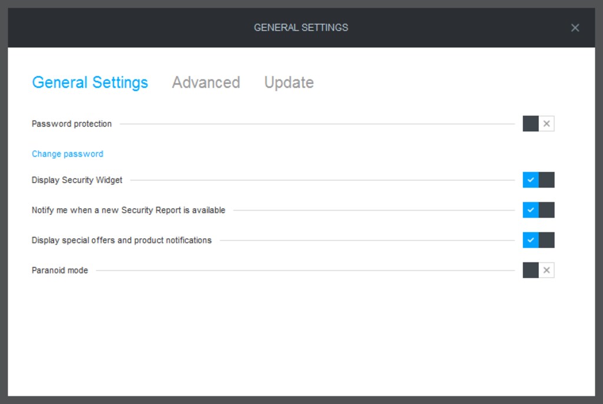Click X icon on Password protection switch
The width and height of the screenshot is (603, 404).
coord(546,123)
